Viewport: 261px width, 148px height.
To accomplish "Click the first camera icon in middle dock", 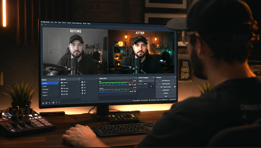I will (82, 82).
